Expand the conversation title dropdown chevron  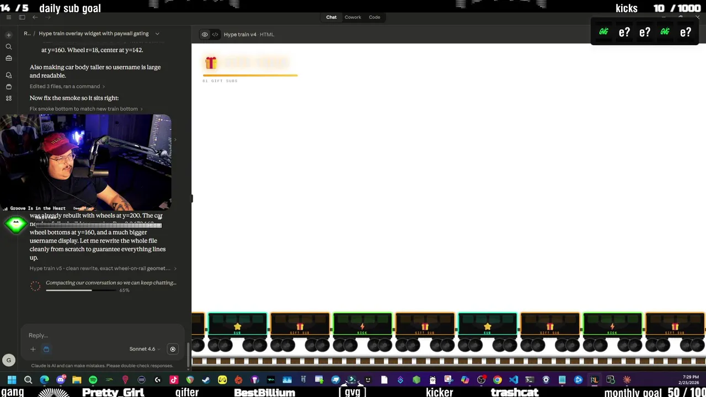[x=157, y=34]
